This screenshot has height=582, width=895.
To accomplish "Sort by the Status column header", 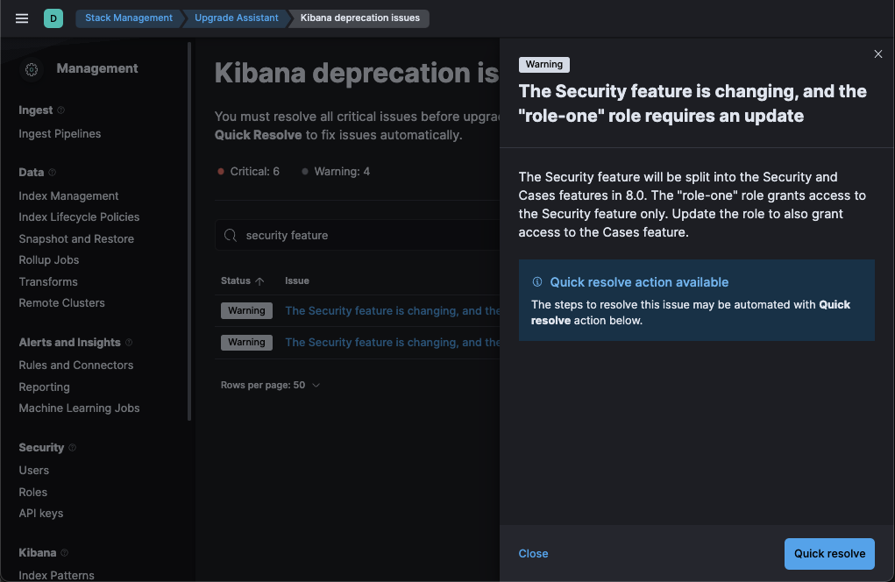I will point(242,280).
